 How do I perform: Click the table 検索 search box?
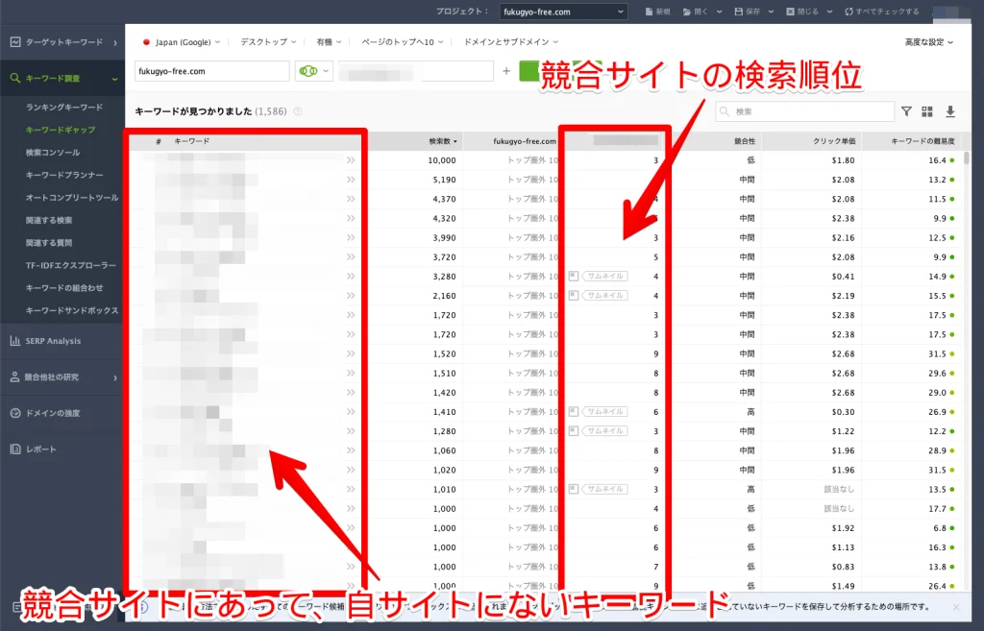tap(805, 111)
